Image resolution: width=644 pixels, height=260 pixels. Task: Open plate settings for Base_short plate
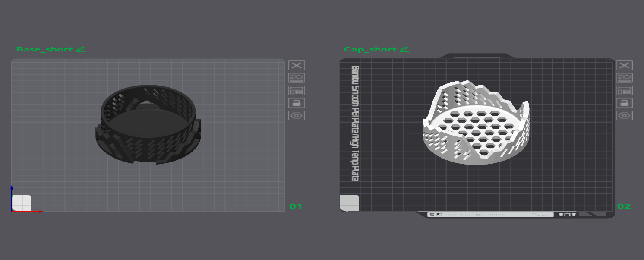pyautogui.click(x=297, y=115)
